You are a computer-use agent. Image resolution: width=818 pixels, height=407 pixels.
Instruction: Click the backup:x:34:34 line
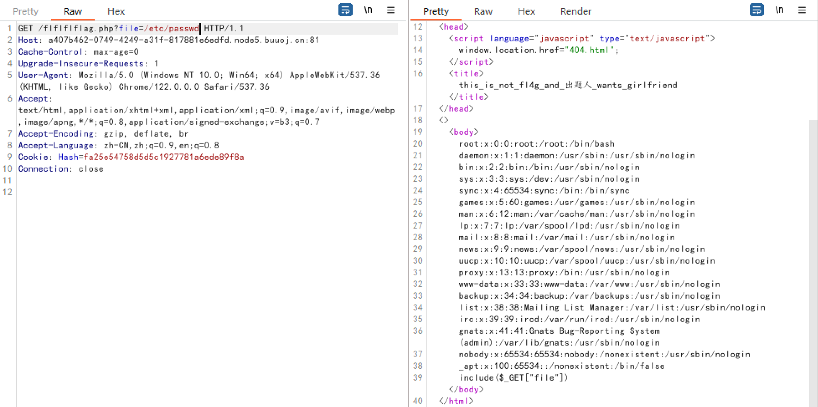point(589,296)
